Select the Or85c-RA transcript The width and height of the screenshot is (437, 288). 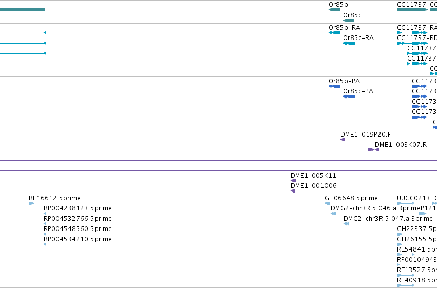[349, 43]
